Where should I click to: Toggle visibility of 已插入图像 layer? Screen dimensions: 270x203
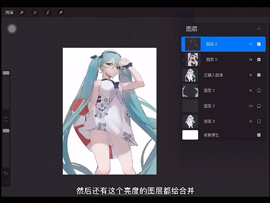click(259, 75)
